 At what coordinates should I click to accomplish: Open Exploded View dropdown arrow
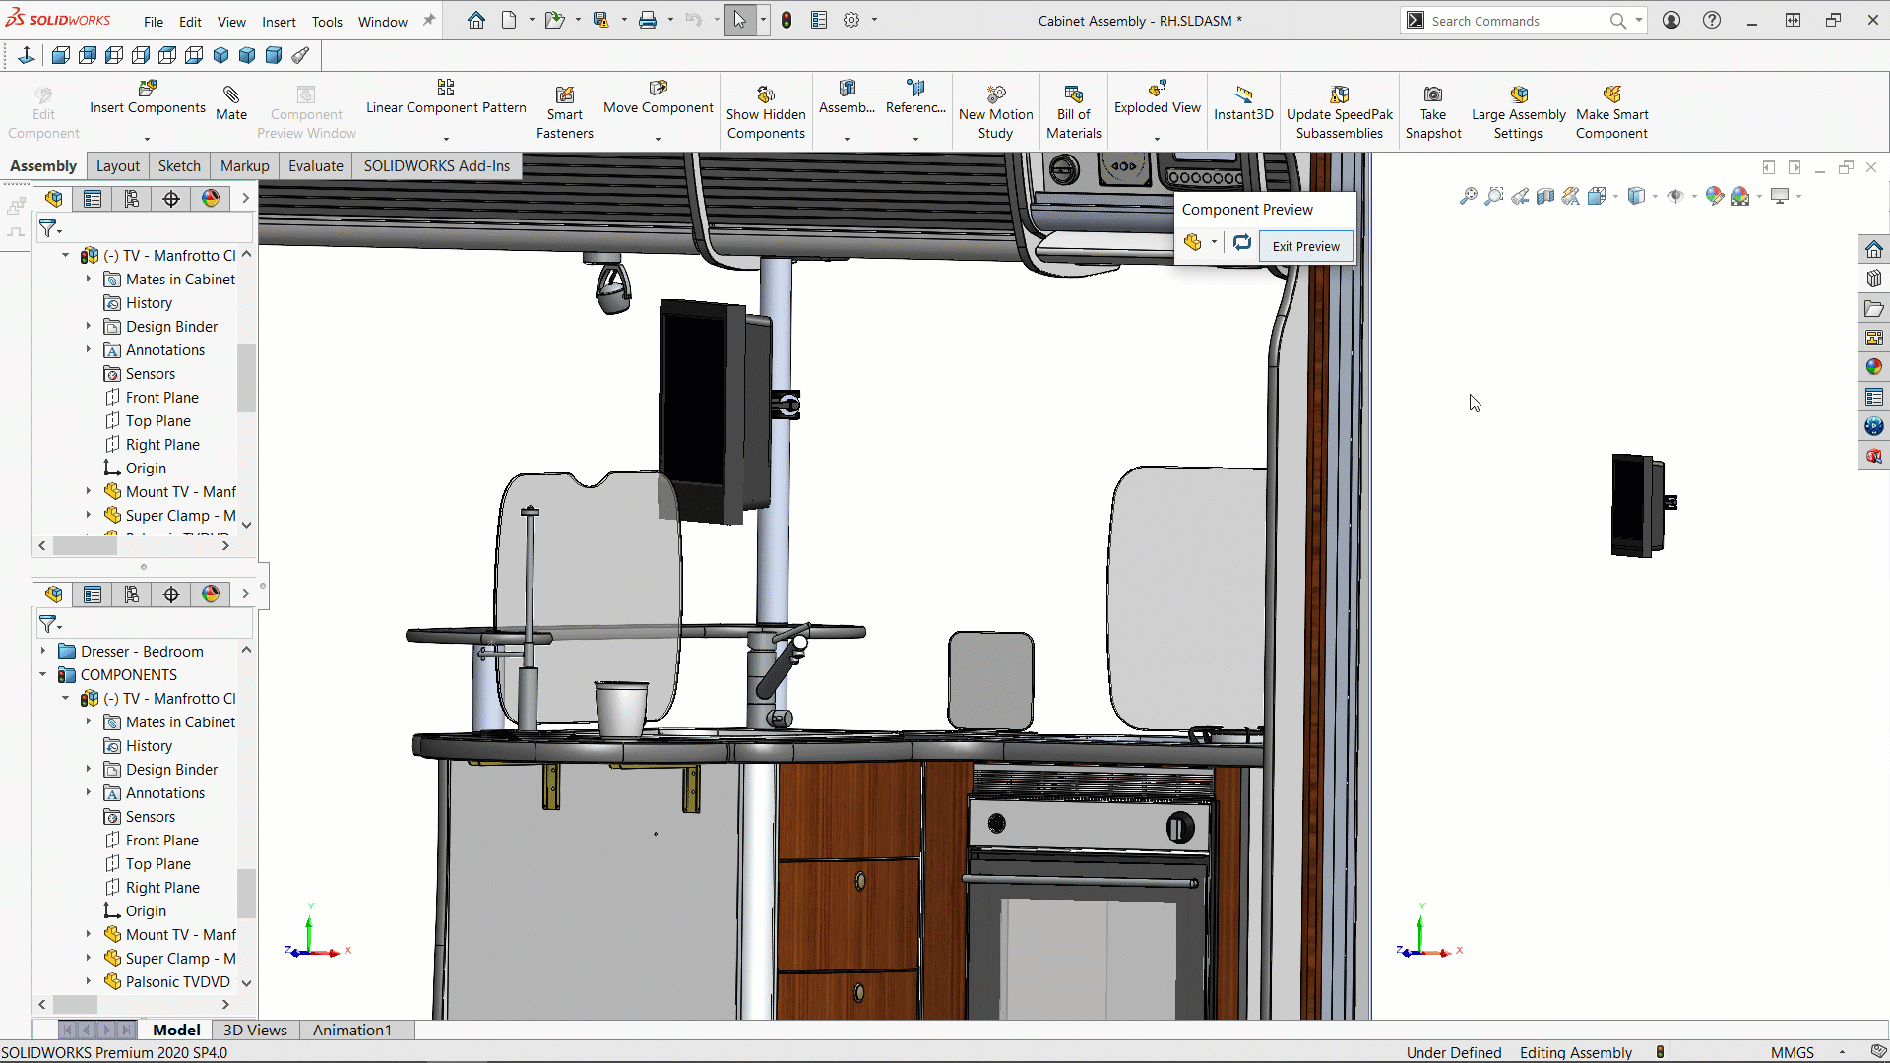point(1158,139)
